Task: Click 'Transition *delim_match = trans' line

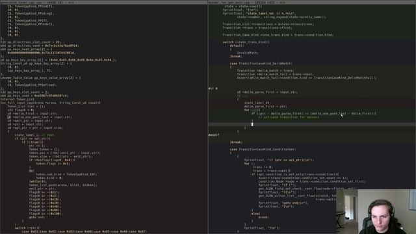Action: tap(266, 71)
